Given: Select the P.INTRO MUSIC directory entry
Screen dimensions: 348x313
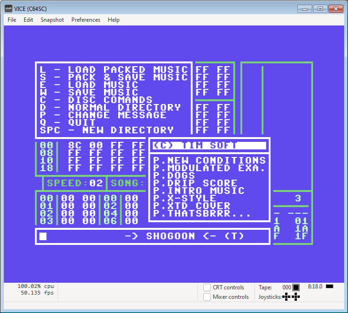Looking at the screenshot, I should (199, 191).
